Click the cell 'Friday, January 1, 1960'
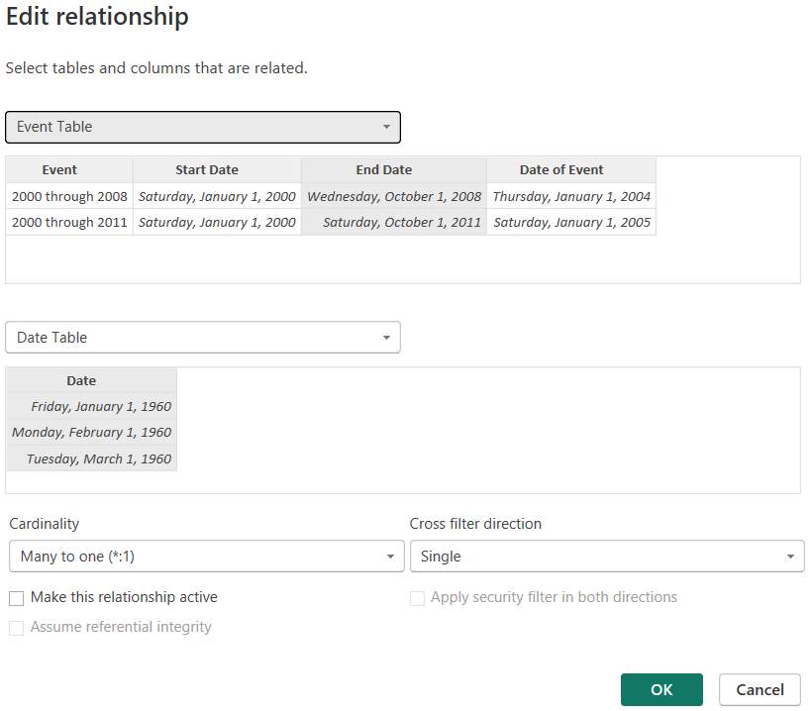812x711 pixels. pyautogui.click(x=92, y=407)
